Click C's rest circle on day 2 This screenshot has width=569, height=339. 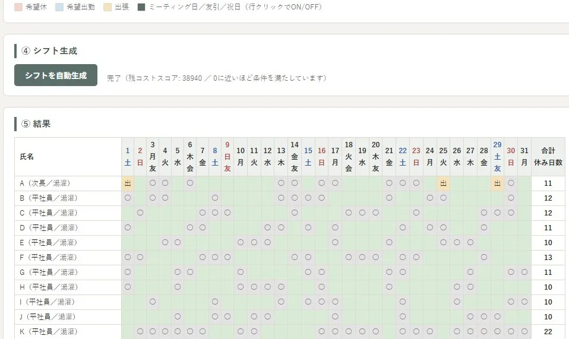(x=140, y=213)
